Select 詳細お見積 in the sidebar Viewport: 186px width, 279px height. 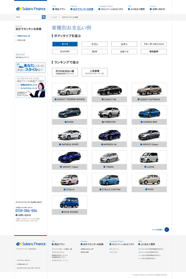pyautogui.click(x=21, y=40)
